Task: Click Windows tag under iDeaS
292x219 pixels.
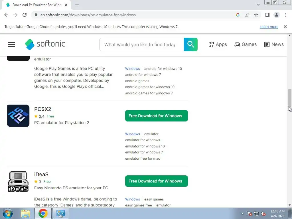Action: click(x=132, y=199)
